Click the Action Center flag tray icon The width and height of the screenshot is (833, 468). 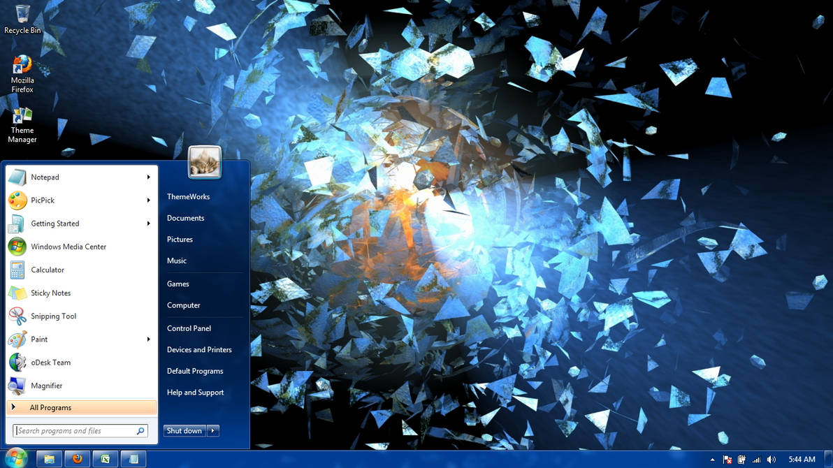pos(727,460)
